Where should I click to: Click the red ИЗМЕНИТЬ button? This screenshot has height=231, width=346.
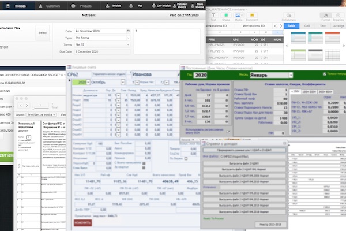[x=82, y=222]
